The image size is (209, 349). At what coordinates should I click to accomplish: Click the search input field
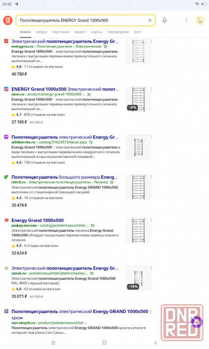[x=83, y=20]
